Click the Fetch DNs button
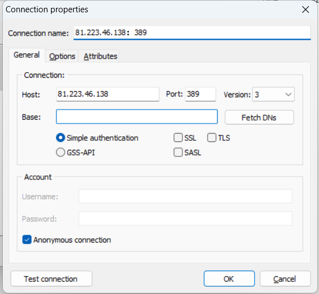The width and height of the screenshot is (319, 294). [x=259, y=117]
